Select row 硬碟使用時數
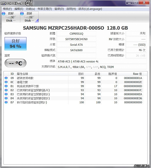The height and width of the screenshot is (168, 151). (x=73, y=78)
